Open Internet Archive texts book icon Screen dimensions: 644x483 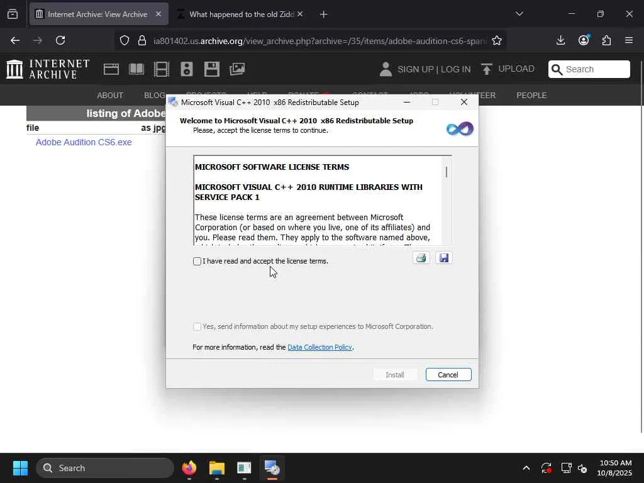[136, 69]
